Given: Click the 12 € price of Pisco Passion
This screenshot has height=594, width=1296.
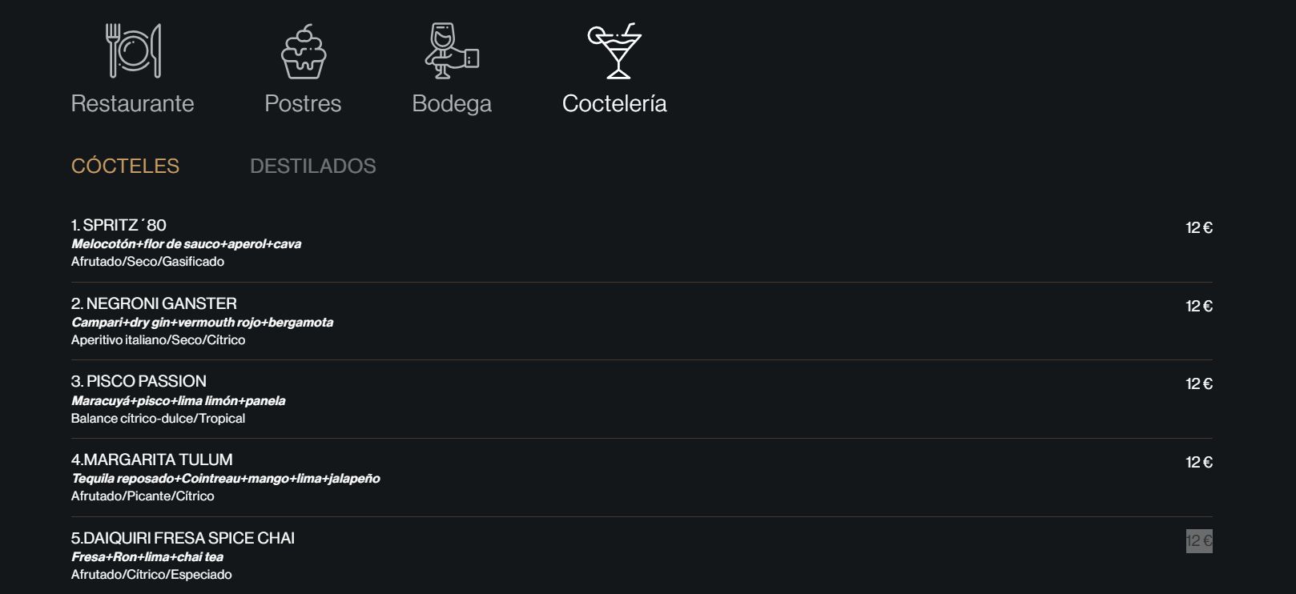Looking at the screenshot, I should (1199, 383).
